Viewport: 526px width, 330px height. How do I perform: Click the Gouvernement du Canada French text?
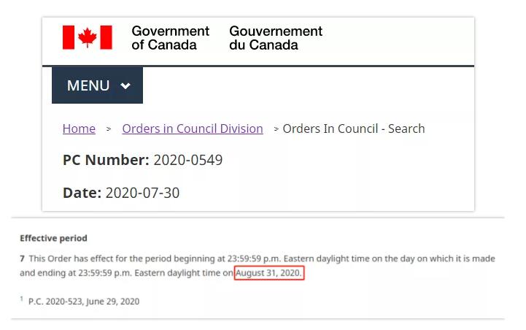[x=275, y=38]
